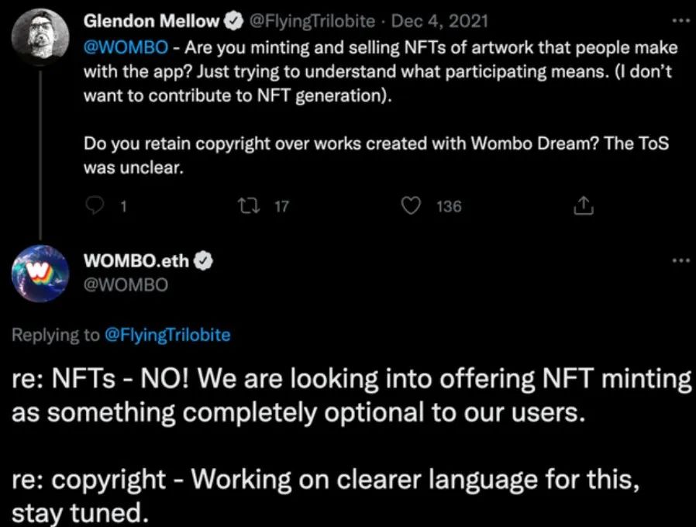This screenshot has height=527, width=696.
Task: Open the Dec 4, 2021 timestamp
Action: (x=439, y=21)
